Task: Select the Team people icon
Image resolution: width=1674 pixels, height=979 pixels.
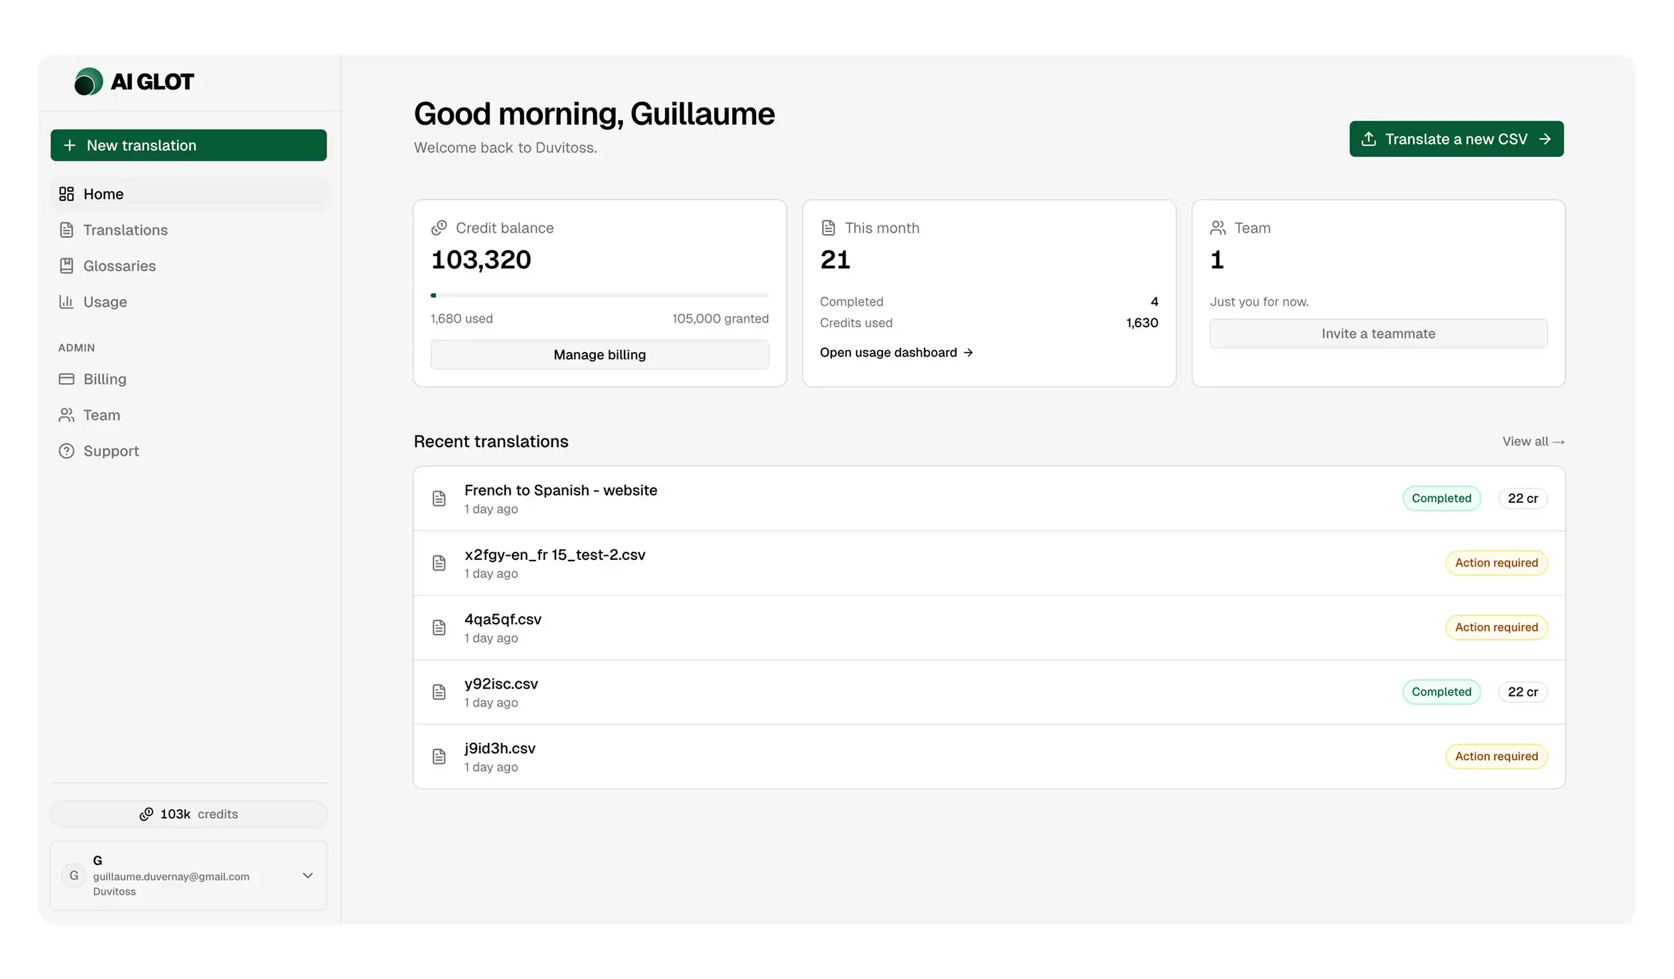Action: tap(66, 414)
